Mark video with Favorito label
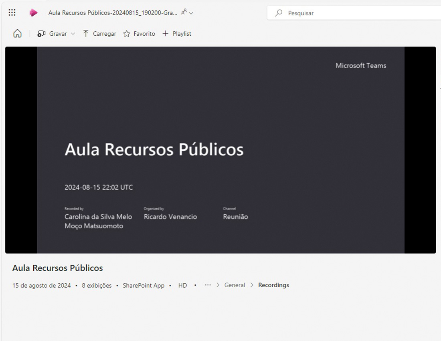Screen dimensions: 441x341 coord(144,34)
